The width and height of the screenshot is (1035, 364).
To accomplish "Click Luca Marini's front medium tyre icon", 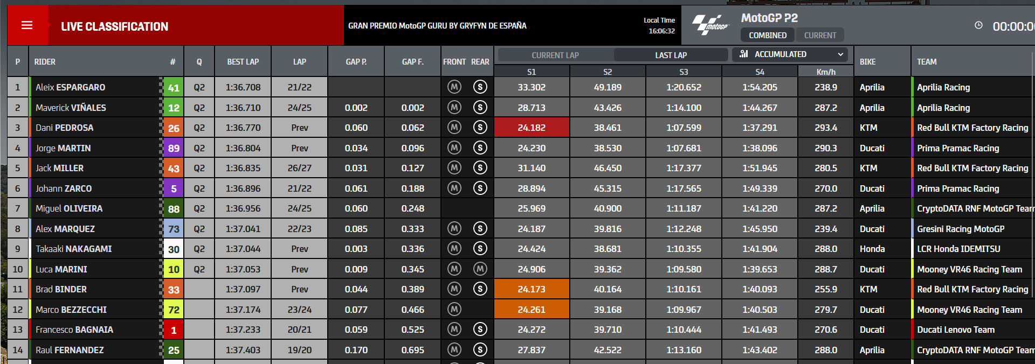I will coord(454,269).
